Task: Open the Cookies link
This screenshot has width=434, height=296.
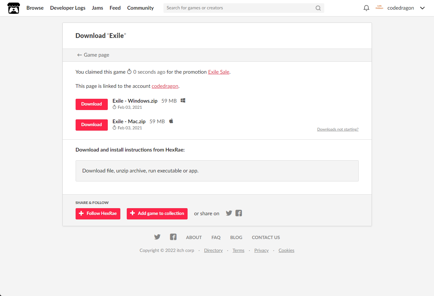Action: tap(286, 251)
